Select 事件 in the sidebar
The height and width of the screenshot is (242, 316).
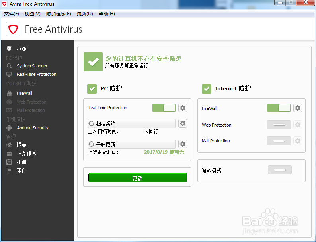(x=21, y=170)
